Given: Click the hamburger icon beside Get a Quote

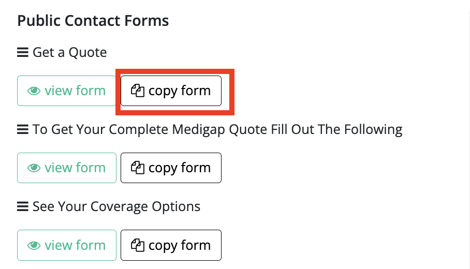Looking at the screenshot, I should point(22,52).
